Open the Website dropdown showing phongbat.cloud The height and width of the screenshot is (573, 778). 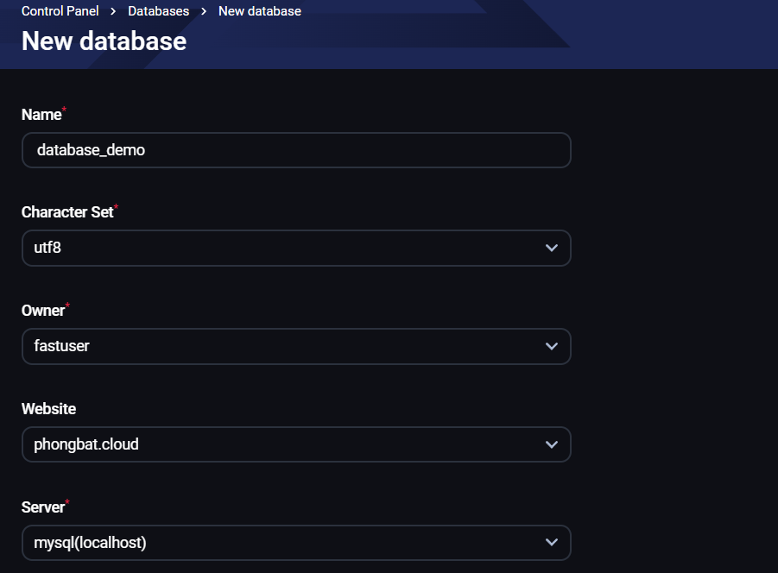tap(285, 444)
